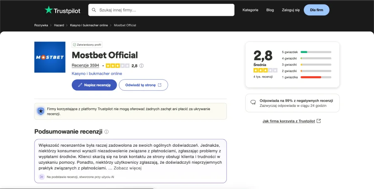Open 'Jak firma korzysta z Trustpilot' link
The image size is (374, 189).
click(x=289, y=121)
